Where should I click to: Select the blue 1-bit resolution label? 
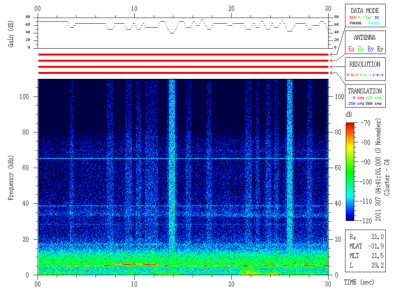(x=378, y=75)
